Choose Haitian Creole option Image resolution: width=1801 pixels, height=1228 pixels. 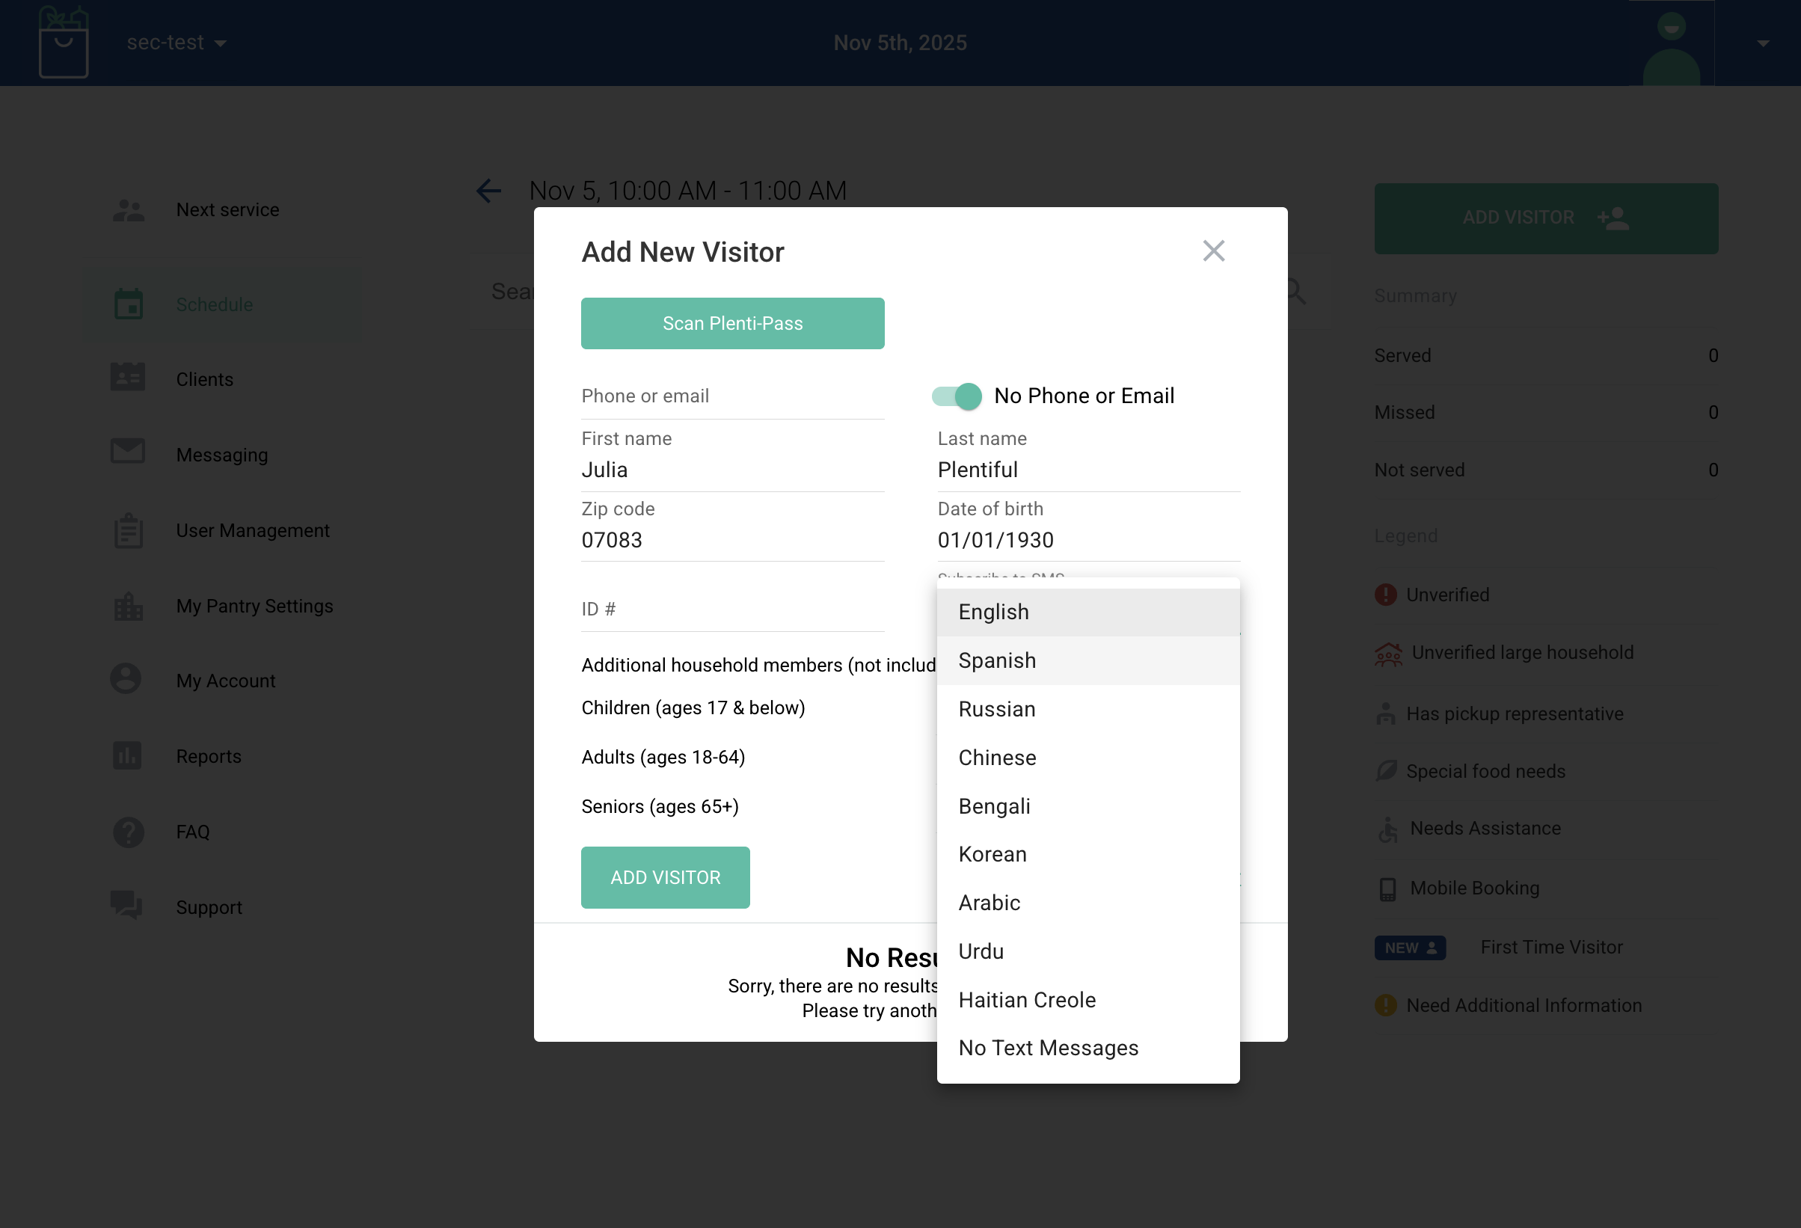pyautogui.click(x=1088, y=1000)
